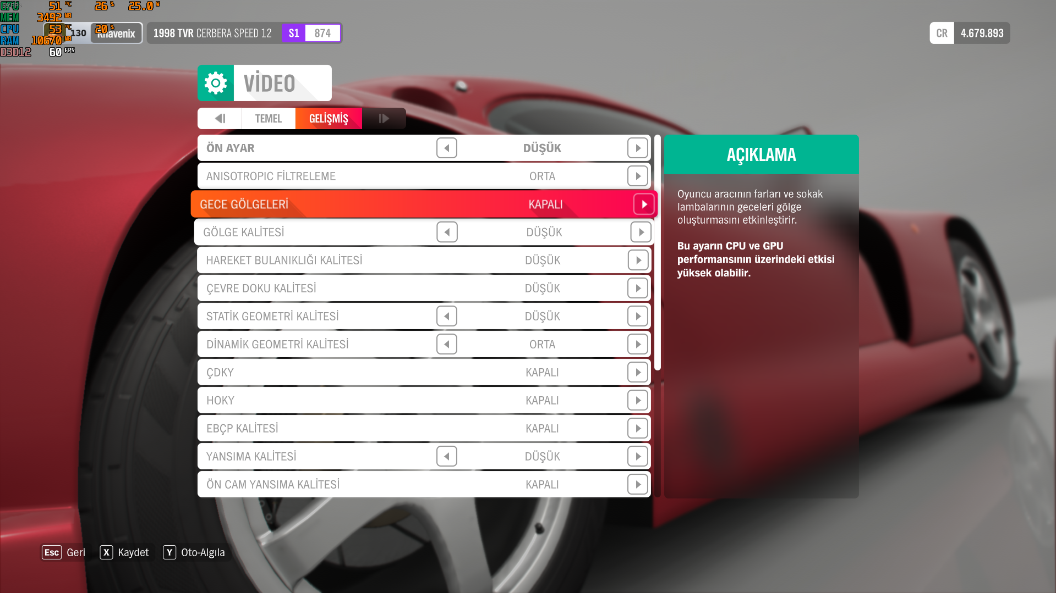Select the DİNAMİK GEOMETRİ KALİTESİ row label
Viewport: 1056px width, 593px height.
coord(277,344)
